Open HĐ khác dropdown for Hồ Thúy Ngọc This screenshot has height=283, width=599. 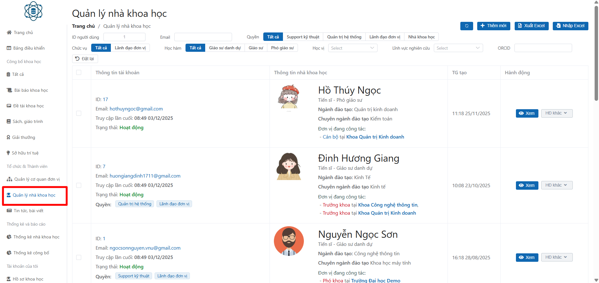point(557,113)
